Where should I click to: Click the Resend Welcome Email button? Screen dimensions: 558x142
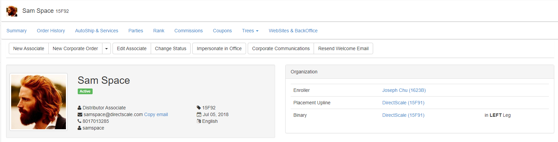pos(343,49)
